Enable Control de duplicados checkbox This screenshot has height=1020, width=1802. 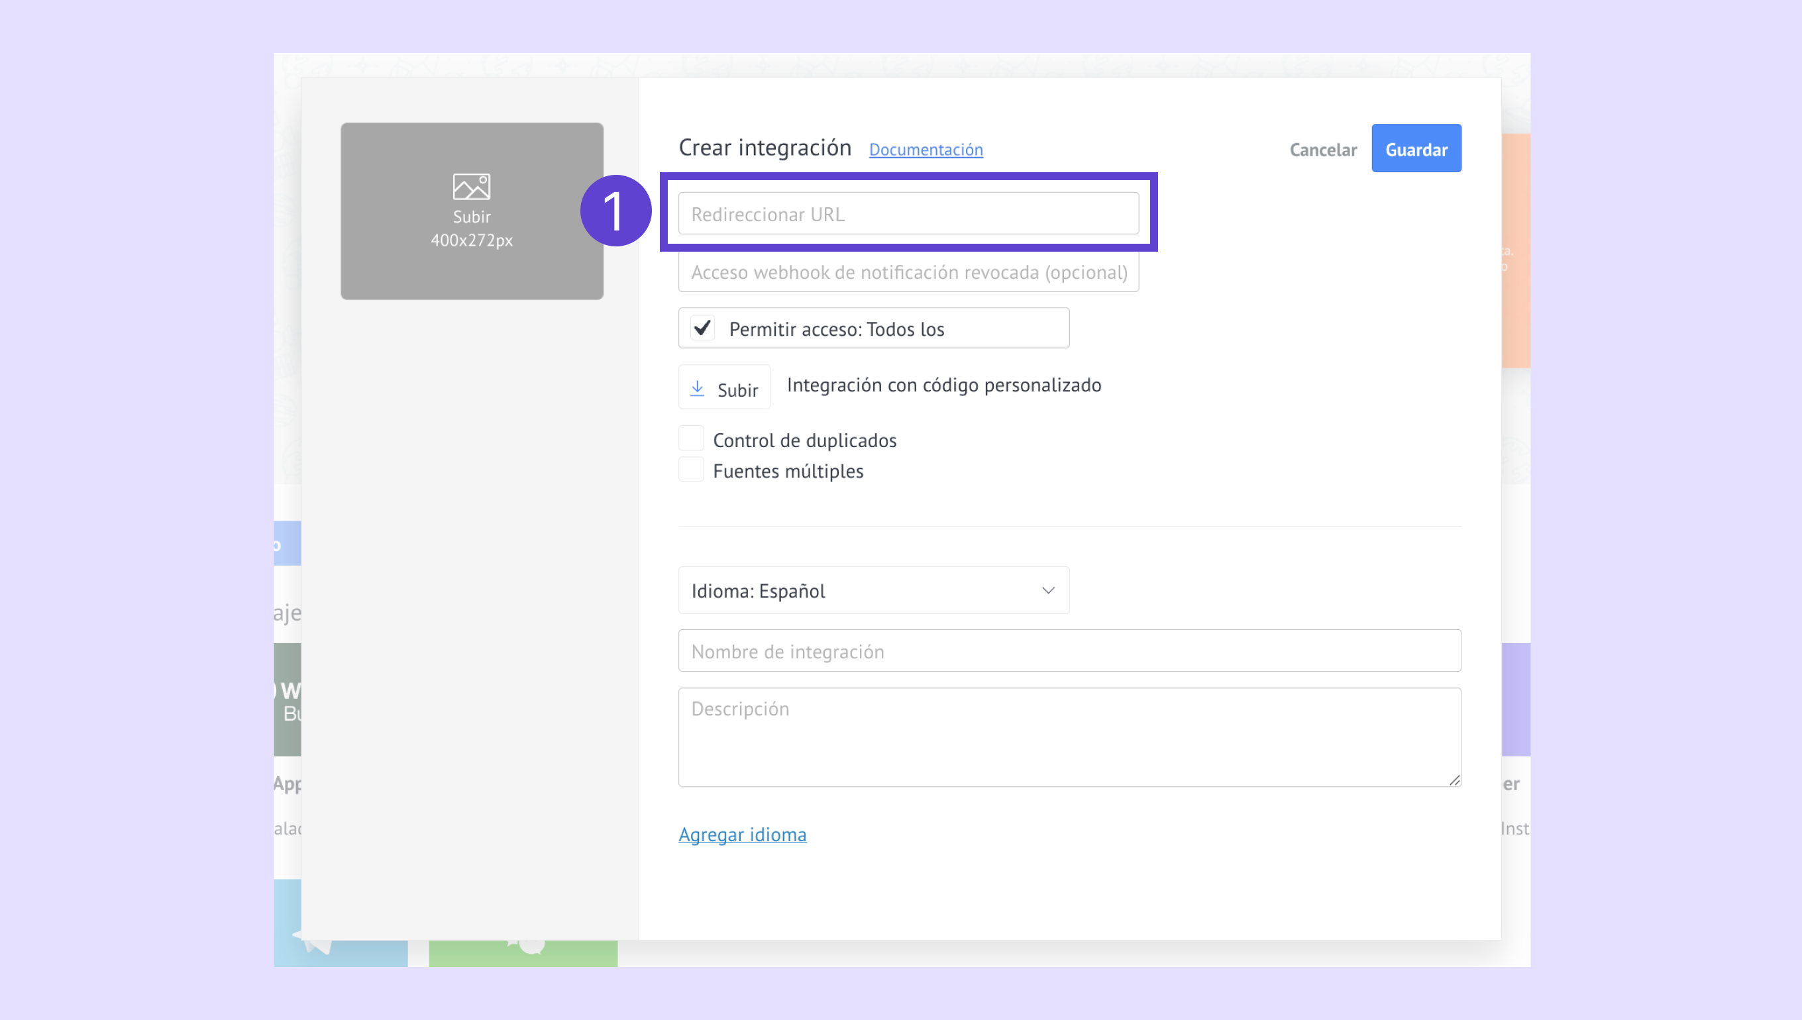click(x=691, y=438)
